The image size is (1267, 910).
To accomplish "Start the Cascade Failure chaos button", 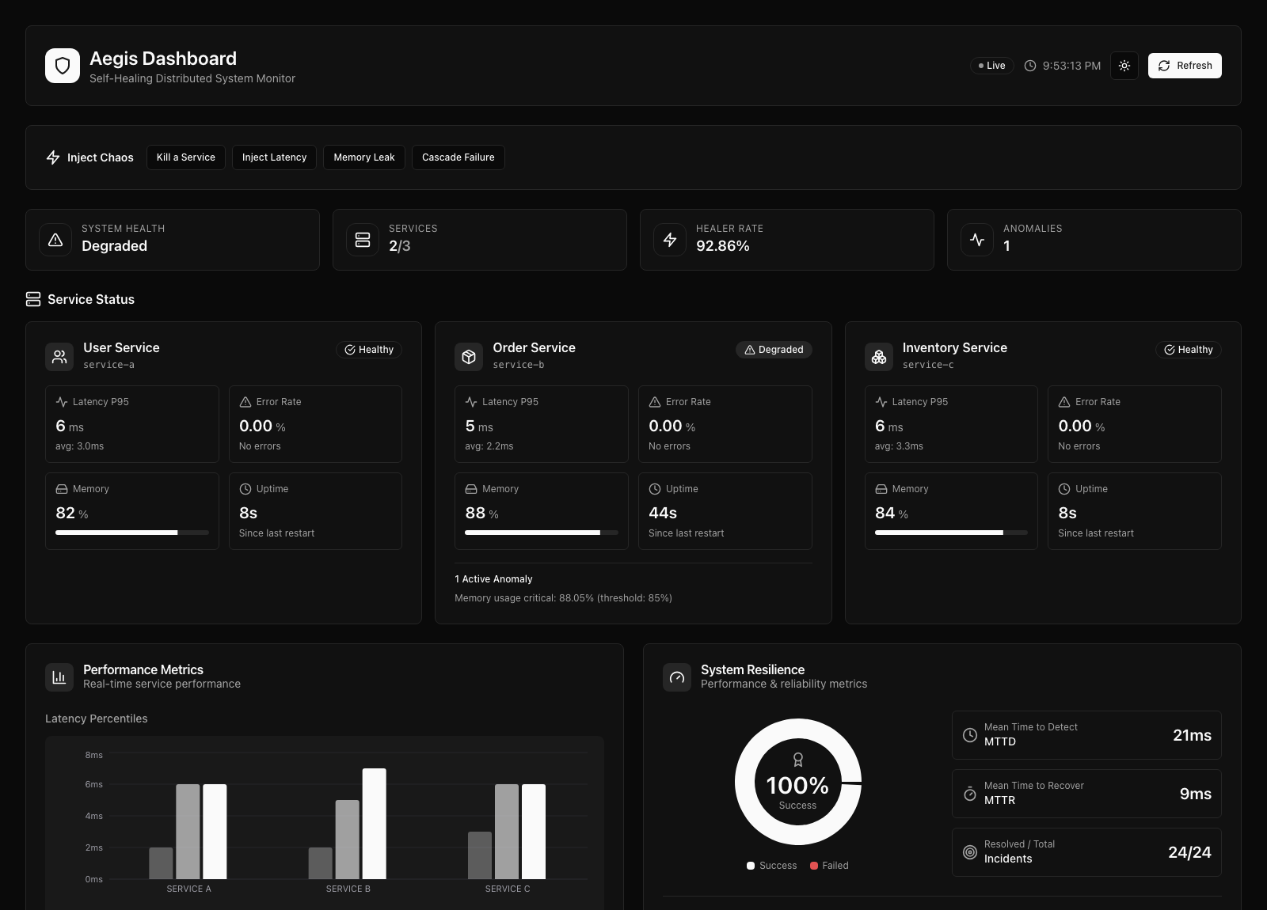I will pos(458,157).
